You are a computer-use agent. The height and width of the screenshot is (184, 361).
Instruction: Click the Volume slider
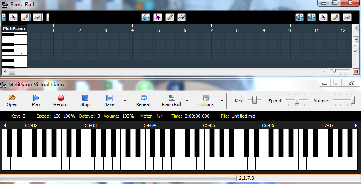point(353,100)
